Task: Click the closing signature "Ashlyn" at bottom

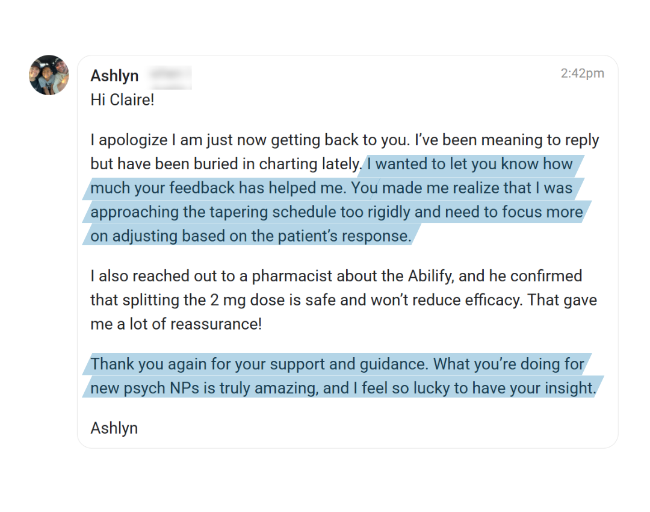Action: pyautogui.click(x=114, y=428)
